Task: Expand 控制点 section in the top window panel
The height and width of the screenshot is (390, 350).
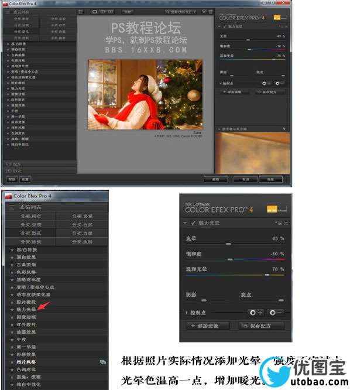Action: click(220, 83)
